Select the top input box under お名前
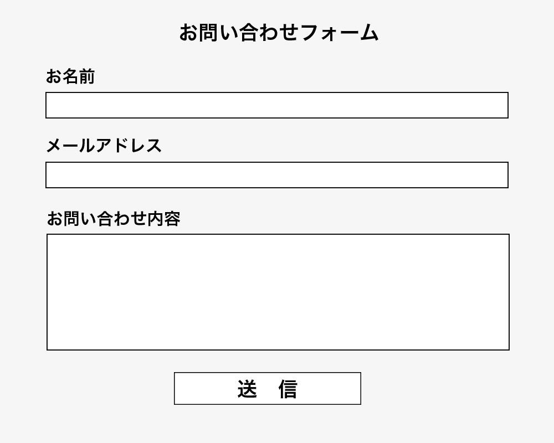554x443 pixels. pos(277,104)
